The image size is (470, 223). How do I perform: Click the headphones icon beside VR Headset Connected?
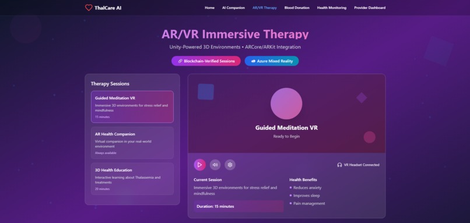tap(339, 165)
